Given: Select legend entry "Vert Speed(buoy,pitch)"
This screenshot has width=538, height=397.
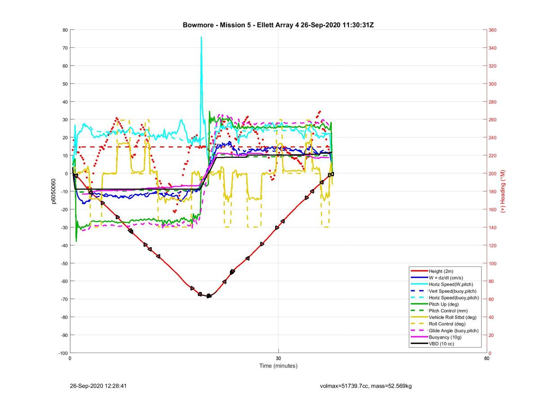Looking at the screenshot, I should pyautogui.click(x=453, y=291).
